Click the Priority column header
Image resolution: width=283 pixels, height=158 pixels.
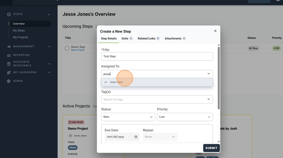[277, 38]
